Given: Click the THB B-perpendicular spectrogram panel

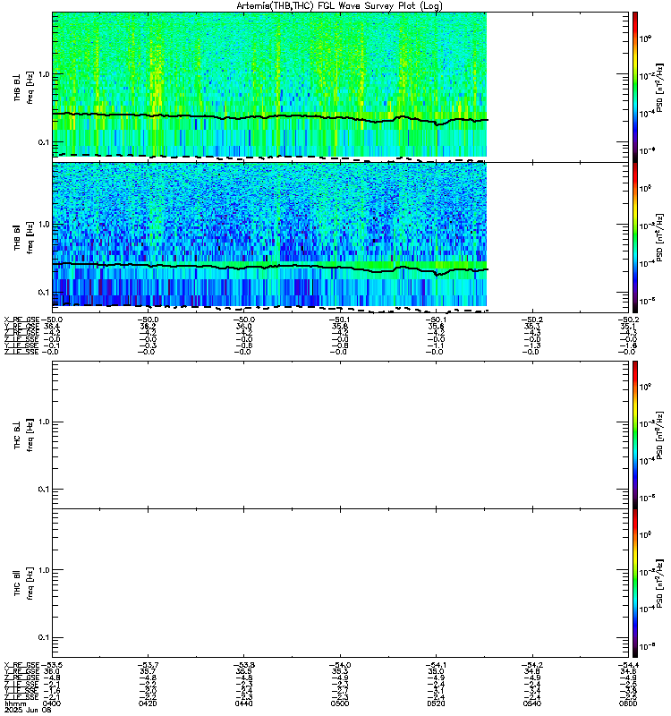Looking at the screenshot, I should (340, 87).
